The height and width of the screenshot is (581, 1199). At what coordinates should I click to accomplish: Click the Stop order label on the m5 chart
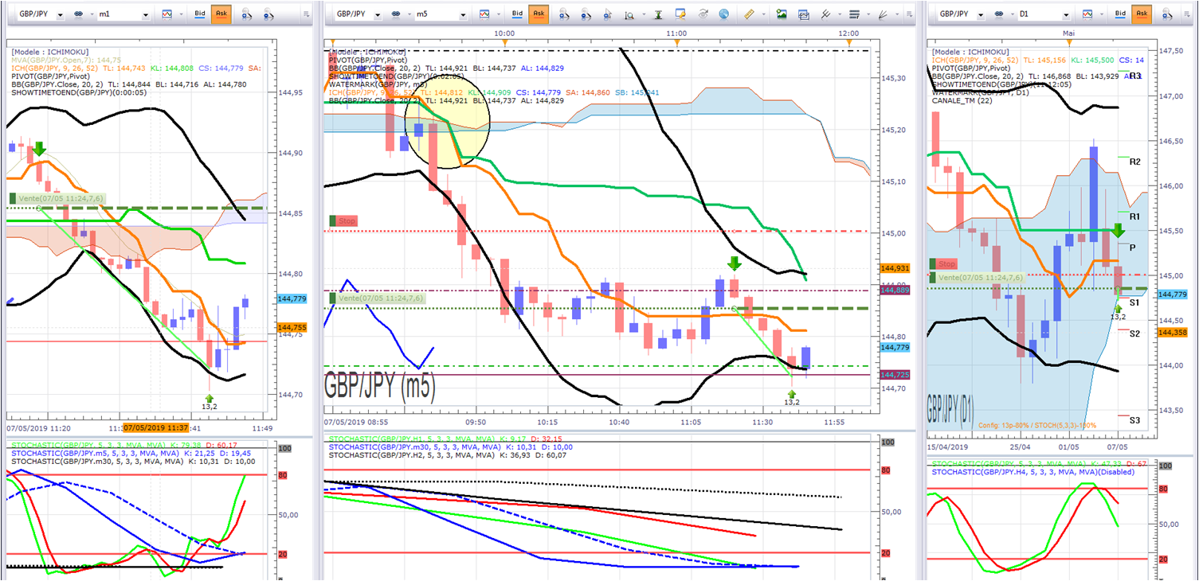point(343,220)
